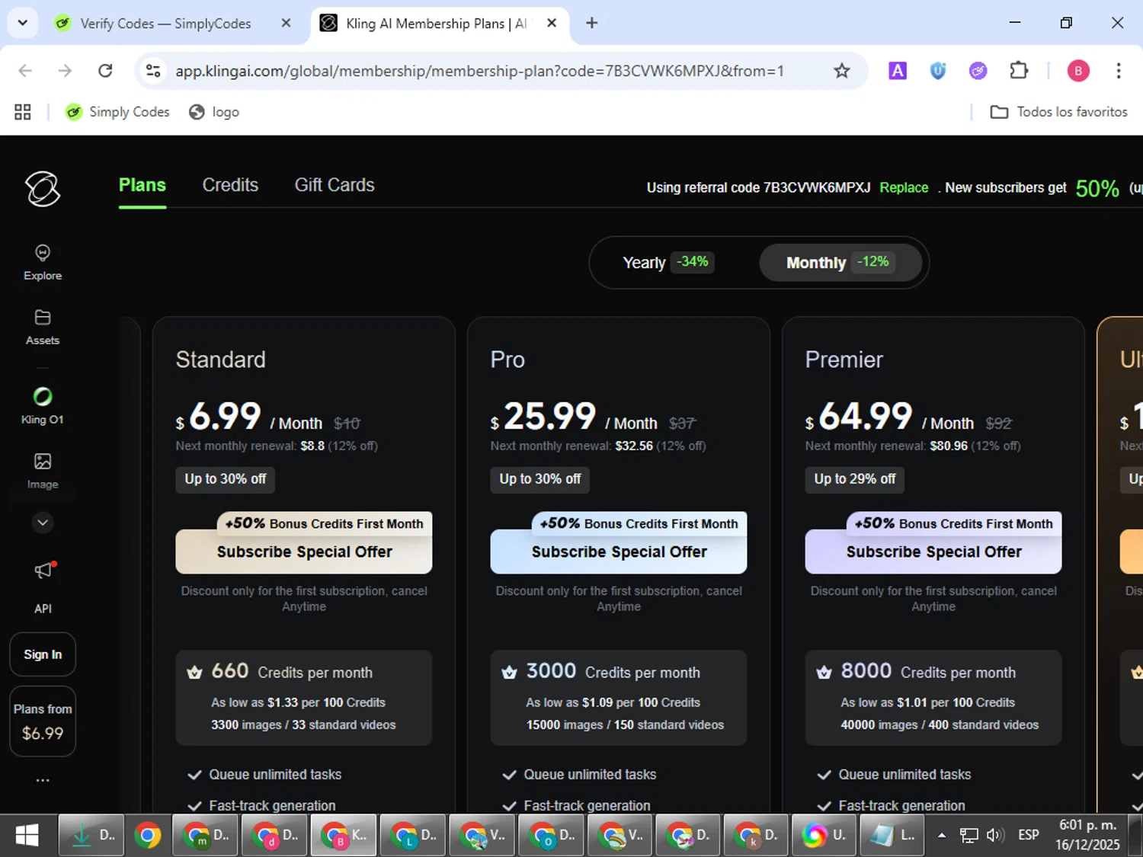The width and height of the screenshot is (1143, 857).
Task: Click the crown icon beside 3000 Credits
Action: pyautogui.click(x=510, y=673)
